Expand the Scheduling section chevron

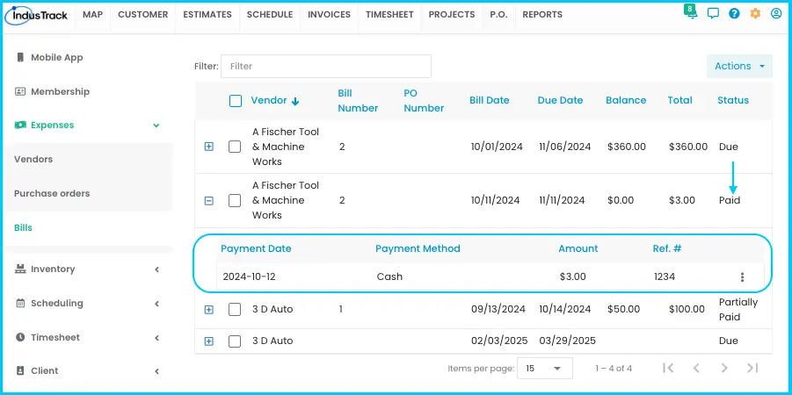pyautogui.click(x=156, y=304)
